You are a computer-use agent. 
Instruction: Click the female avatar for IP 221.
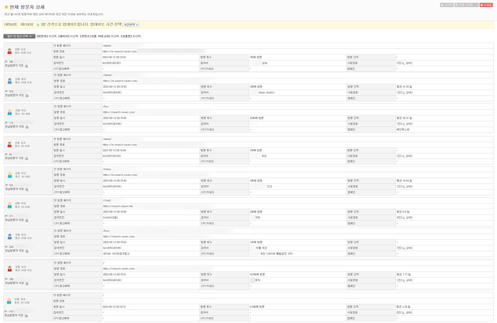(x=10, y=175)
